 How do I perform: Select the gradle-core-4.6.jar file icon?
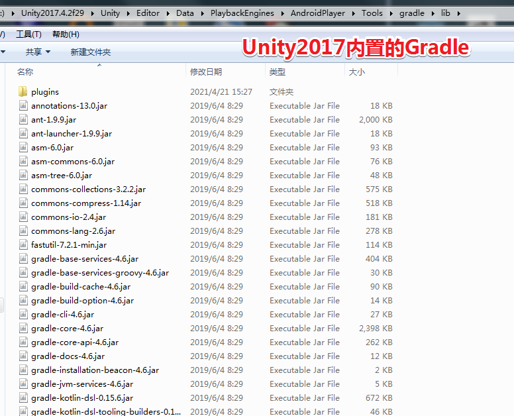click(x=23, y=328)
